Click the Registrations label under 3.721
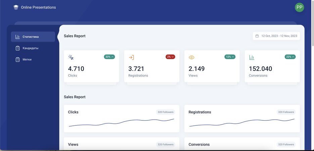 point(138,76)
